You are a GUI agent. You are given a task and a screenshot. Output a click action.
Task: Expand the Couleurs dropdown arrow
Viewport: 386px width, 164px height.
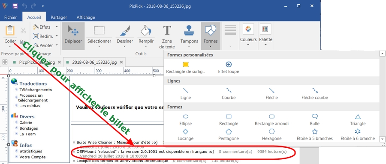pyautogui.click(x=248, y=45)
